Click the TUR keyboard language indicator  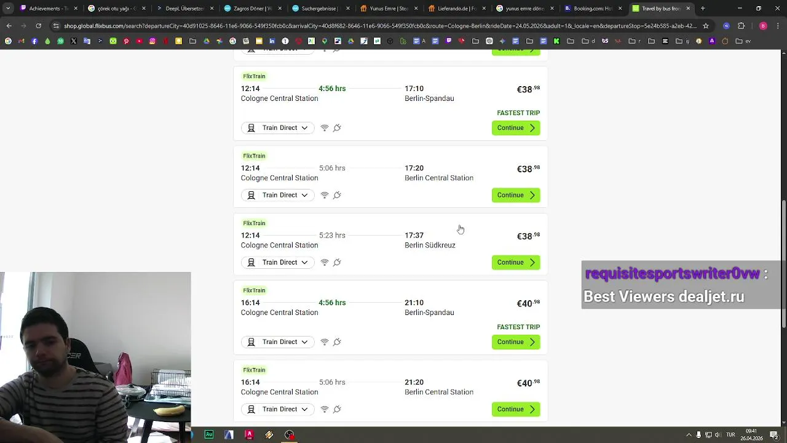pos(730,434)
